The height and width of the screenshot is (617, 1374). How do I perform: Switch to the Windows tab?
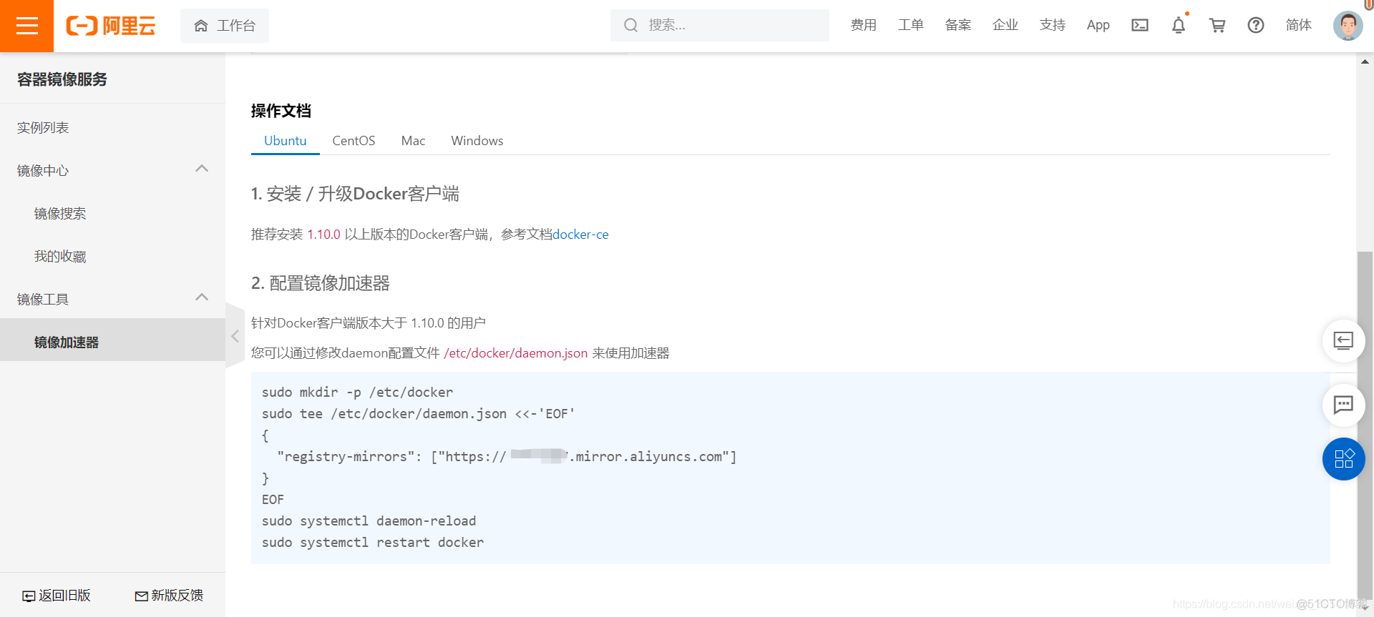[x=477, y=141]
